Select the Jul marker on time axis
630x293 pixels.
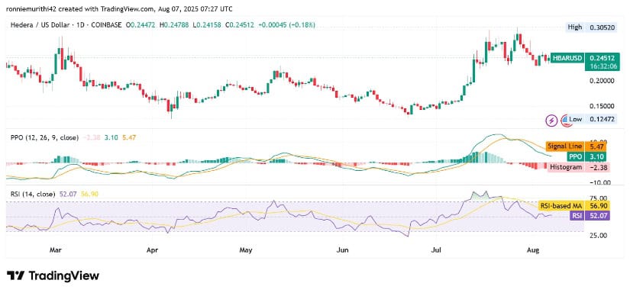tap(436, 250)
